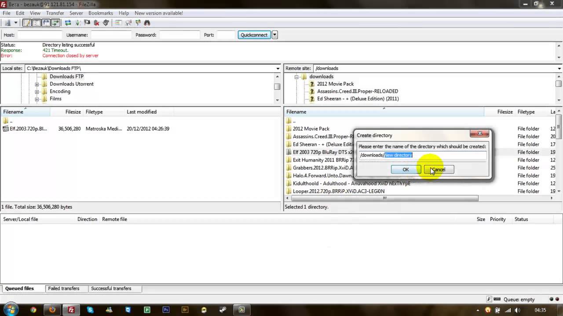Expand the Films local folder
The height and width of the screenshot is (316, 563).
point(37,99)
